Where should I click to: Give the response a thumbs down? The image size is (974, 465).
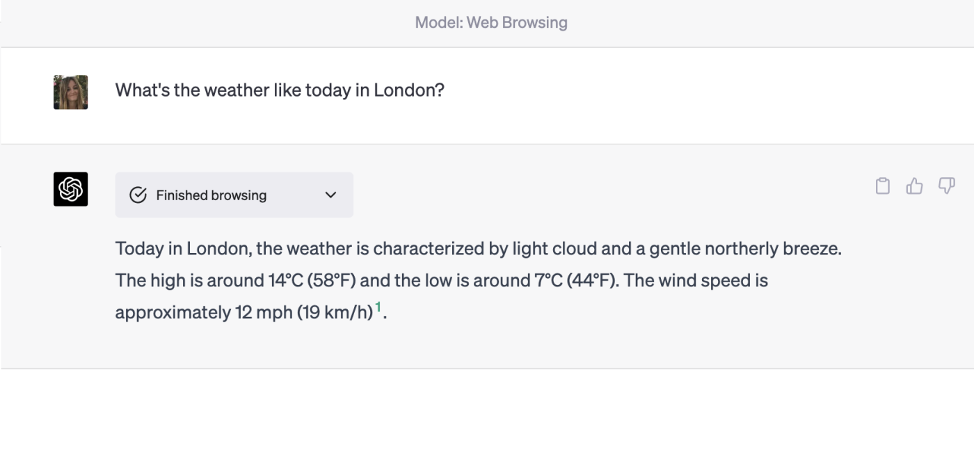(x=947, y=186)
